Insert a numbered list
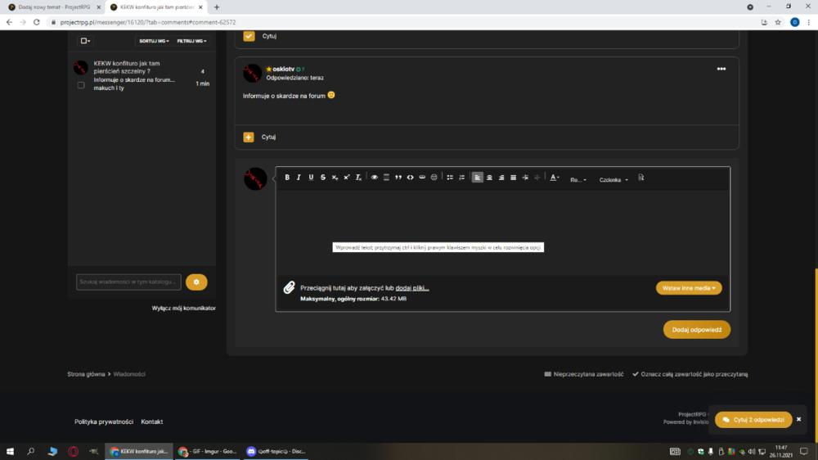The height and width of the screenshot is (460, 818). (461, 178)
